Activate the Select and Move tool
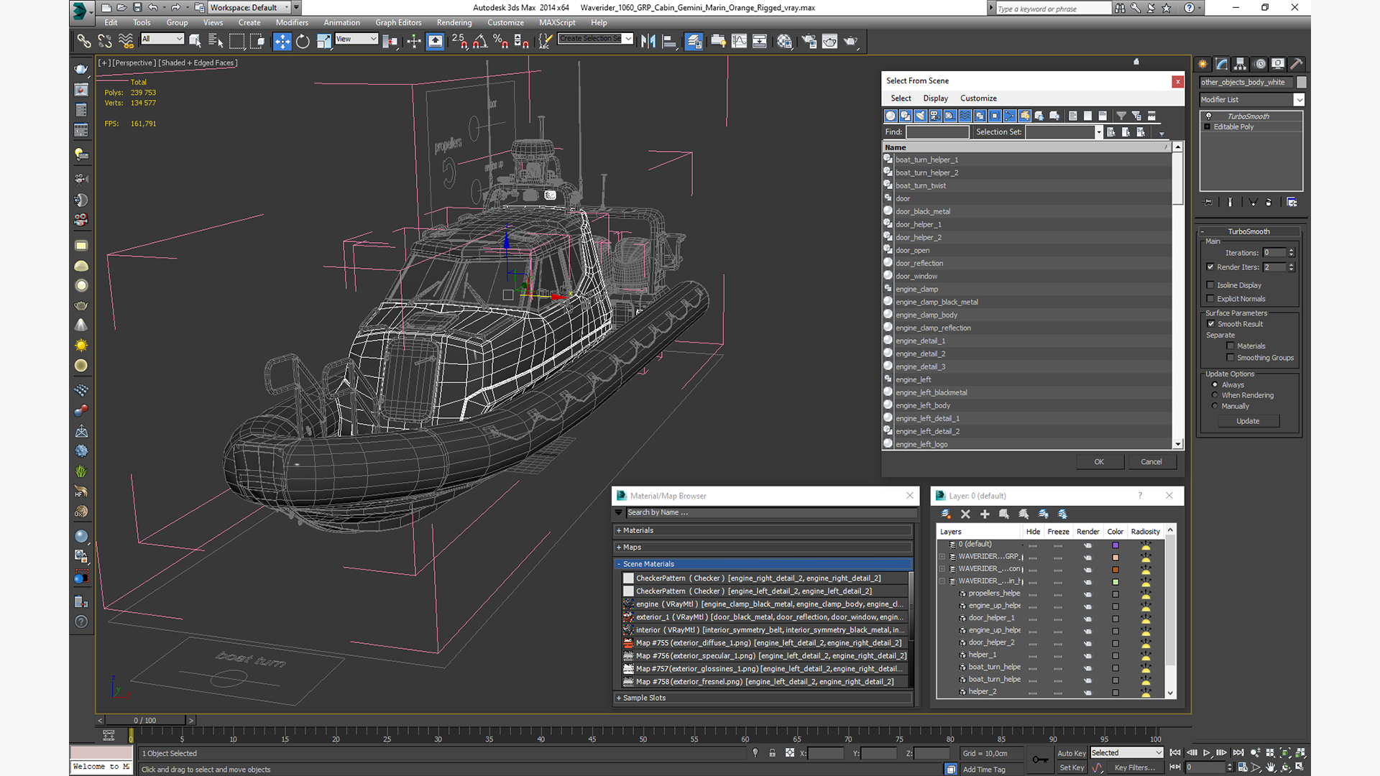Viewport: 1380px width, 776px height. point(282,41)
